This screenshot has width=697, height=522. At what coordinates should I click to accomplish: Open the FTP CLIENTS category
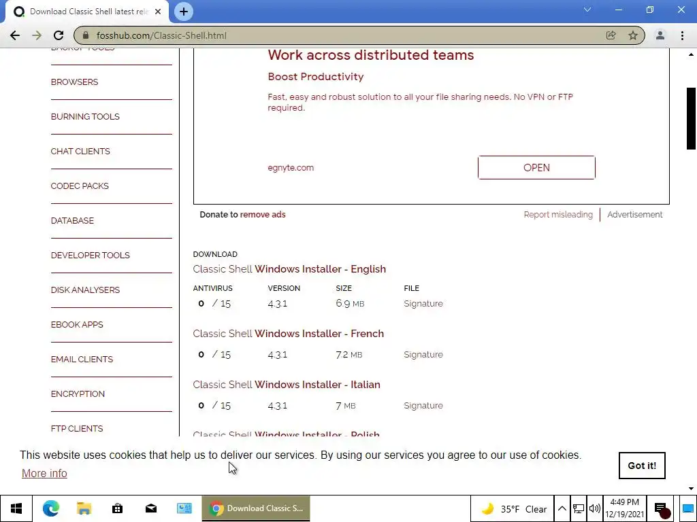click(76, 428)
